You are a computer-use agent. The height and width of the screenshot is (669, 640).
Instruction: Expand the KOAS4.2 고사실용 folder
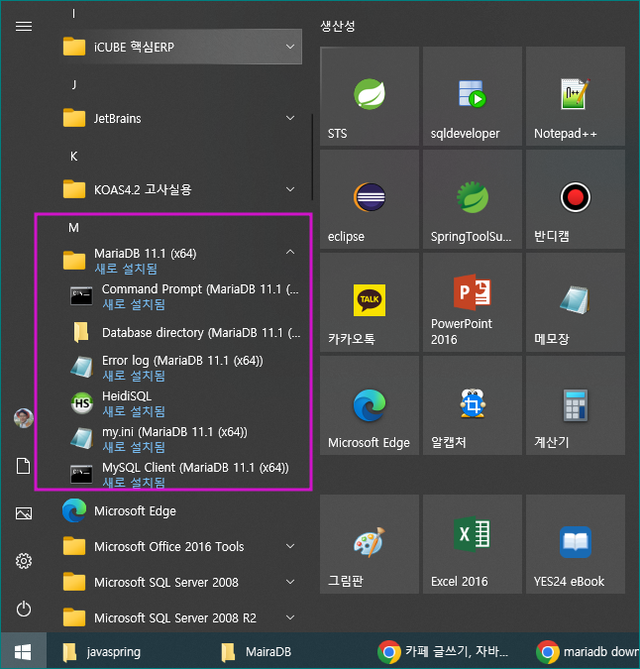pyautogui.click(x=180, y=189)
